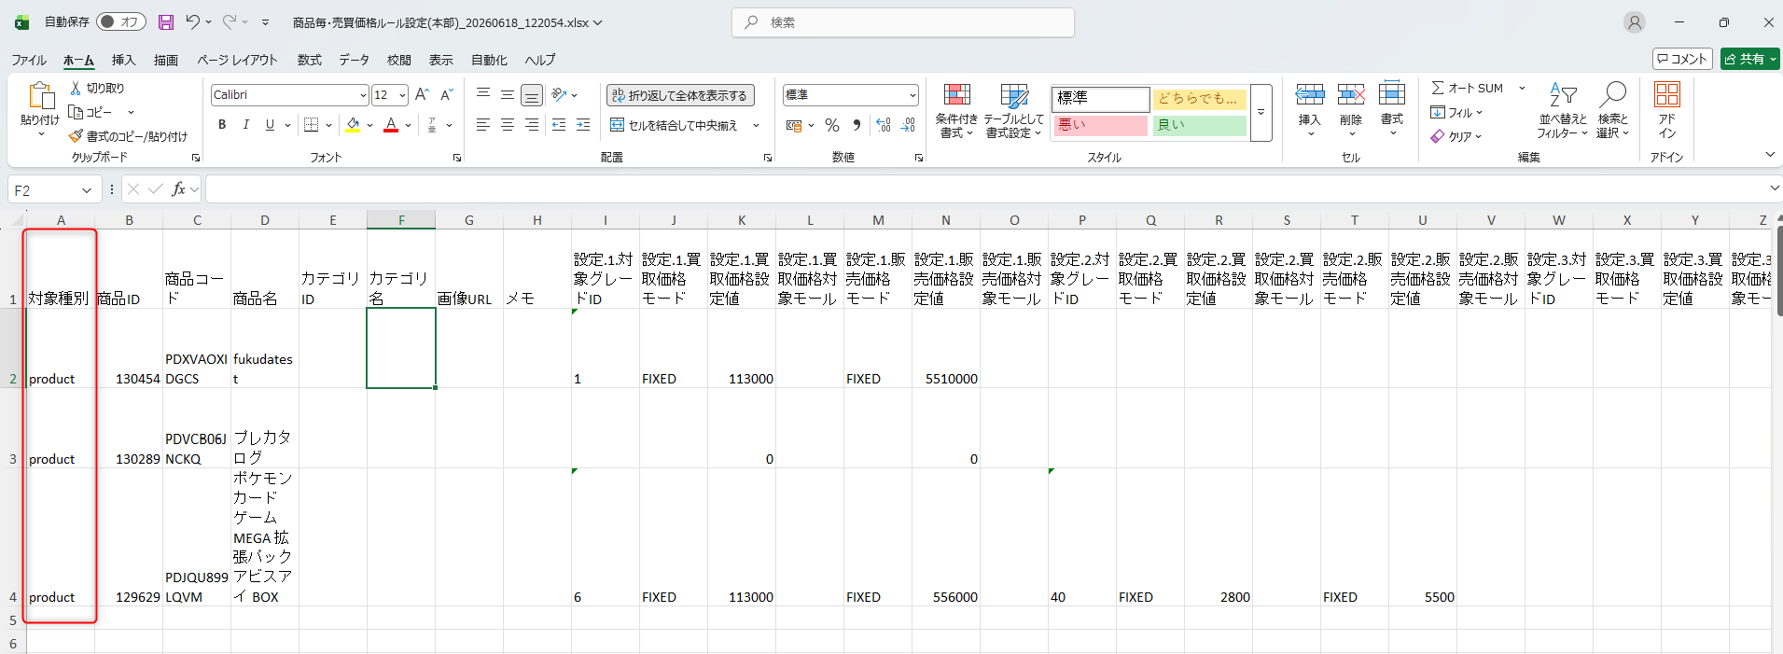Open the ファイル menu tab
This screenshot has width=1783, height=654.
coord(29,60)
